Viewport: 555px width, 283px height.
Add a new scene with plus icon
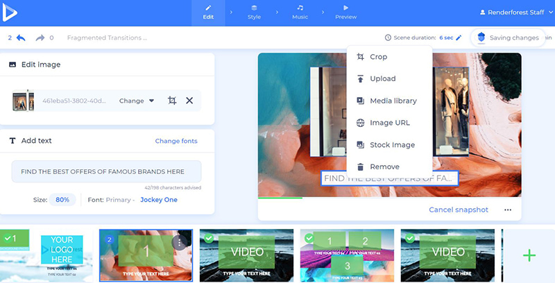pyautogui.click(x=529, y=255)
